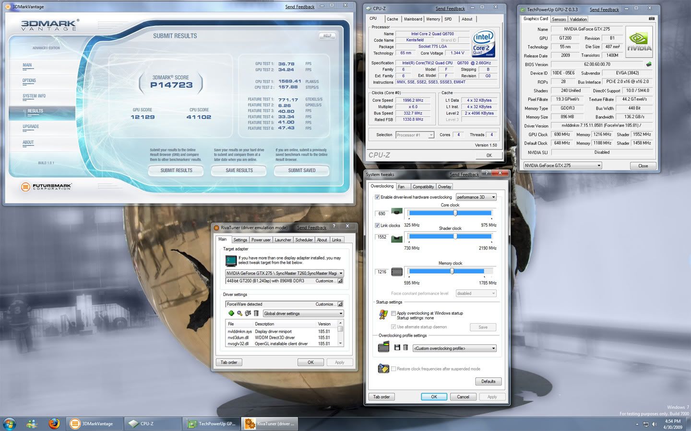Open the GPU selection dropdown in GPU-Z

click(x=562, y=165)
